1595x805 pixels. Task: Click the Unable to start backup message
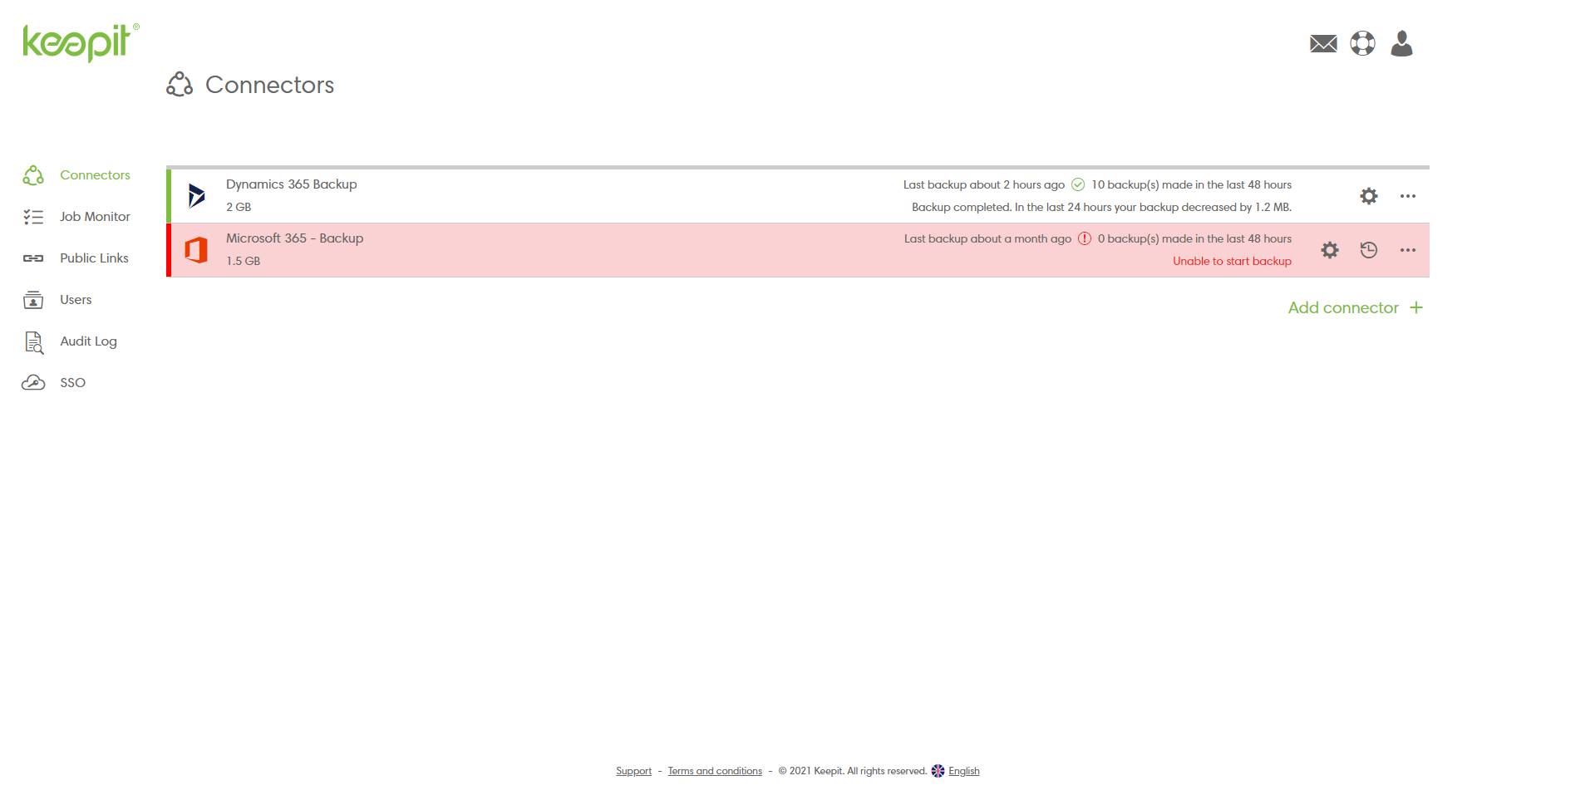tap(1232, 261)
